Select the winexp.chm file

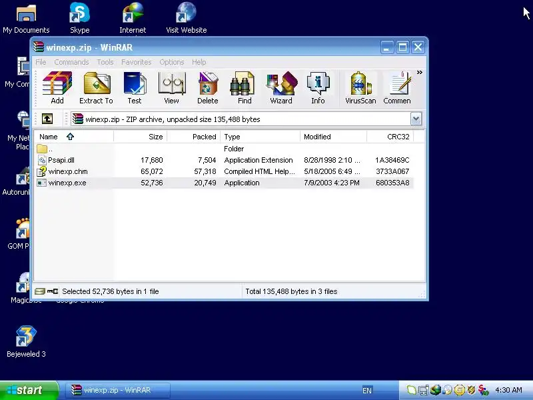pyautogui.click(x=225, y=171)
